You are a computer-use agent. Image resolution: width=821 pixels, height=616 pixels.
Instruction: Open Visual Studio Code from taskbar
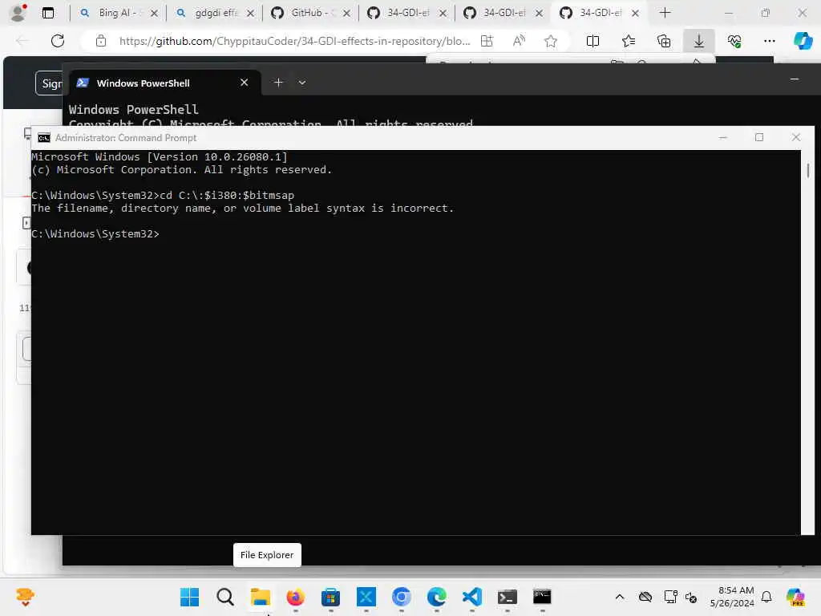coord(471,597)
